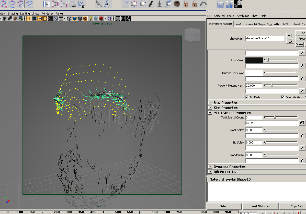Open the Root Color swatch
The height and width of the screenshot is (214, 306).
pos(254,60)
